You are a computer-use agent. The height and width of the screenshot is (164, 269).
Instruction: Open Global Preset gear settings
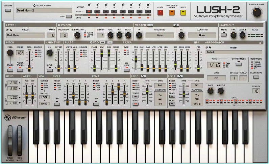tap(34, 6)
